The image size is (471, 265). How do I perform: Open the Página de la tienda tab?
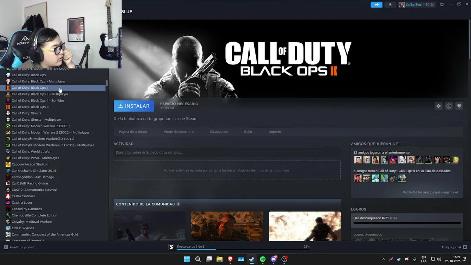tap(133, 131)
